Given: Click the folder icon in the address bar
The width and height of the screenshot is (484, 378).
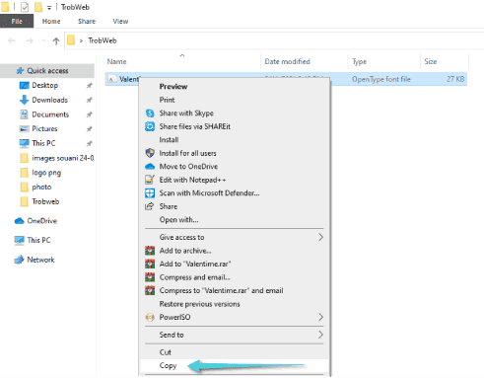Looking at the screenshot, I should click(71, 40).
